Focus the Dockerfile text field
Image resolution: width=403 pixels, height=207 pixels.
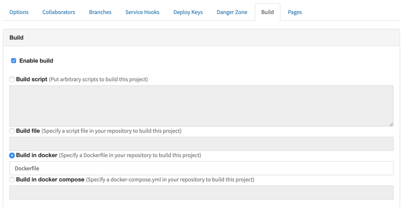(201, 168)
